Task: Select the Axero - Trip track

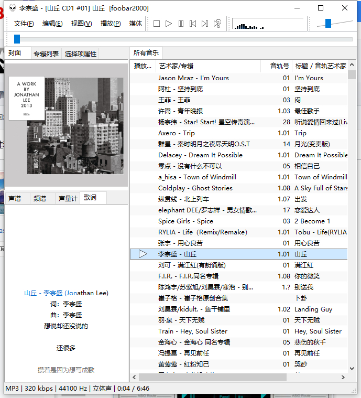Action: pos(239,133)
